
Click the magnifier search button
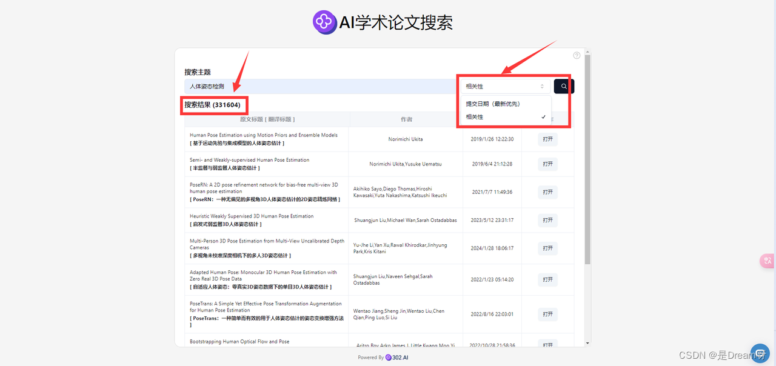(x=564, y=87)
